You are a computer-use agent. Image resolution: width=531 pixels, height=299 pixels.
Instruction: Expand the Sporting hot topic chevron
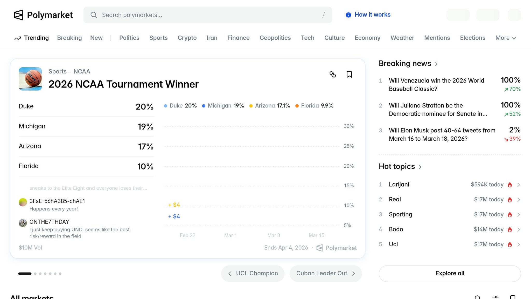[519, 215]
